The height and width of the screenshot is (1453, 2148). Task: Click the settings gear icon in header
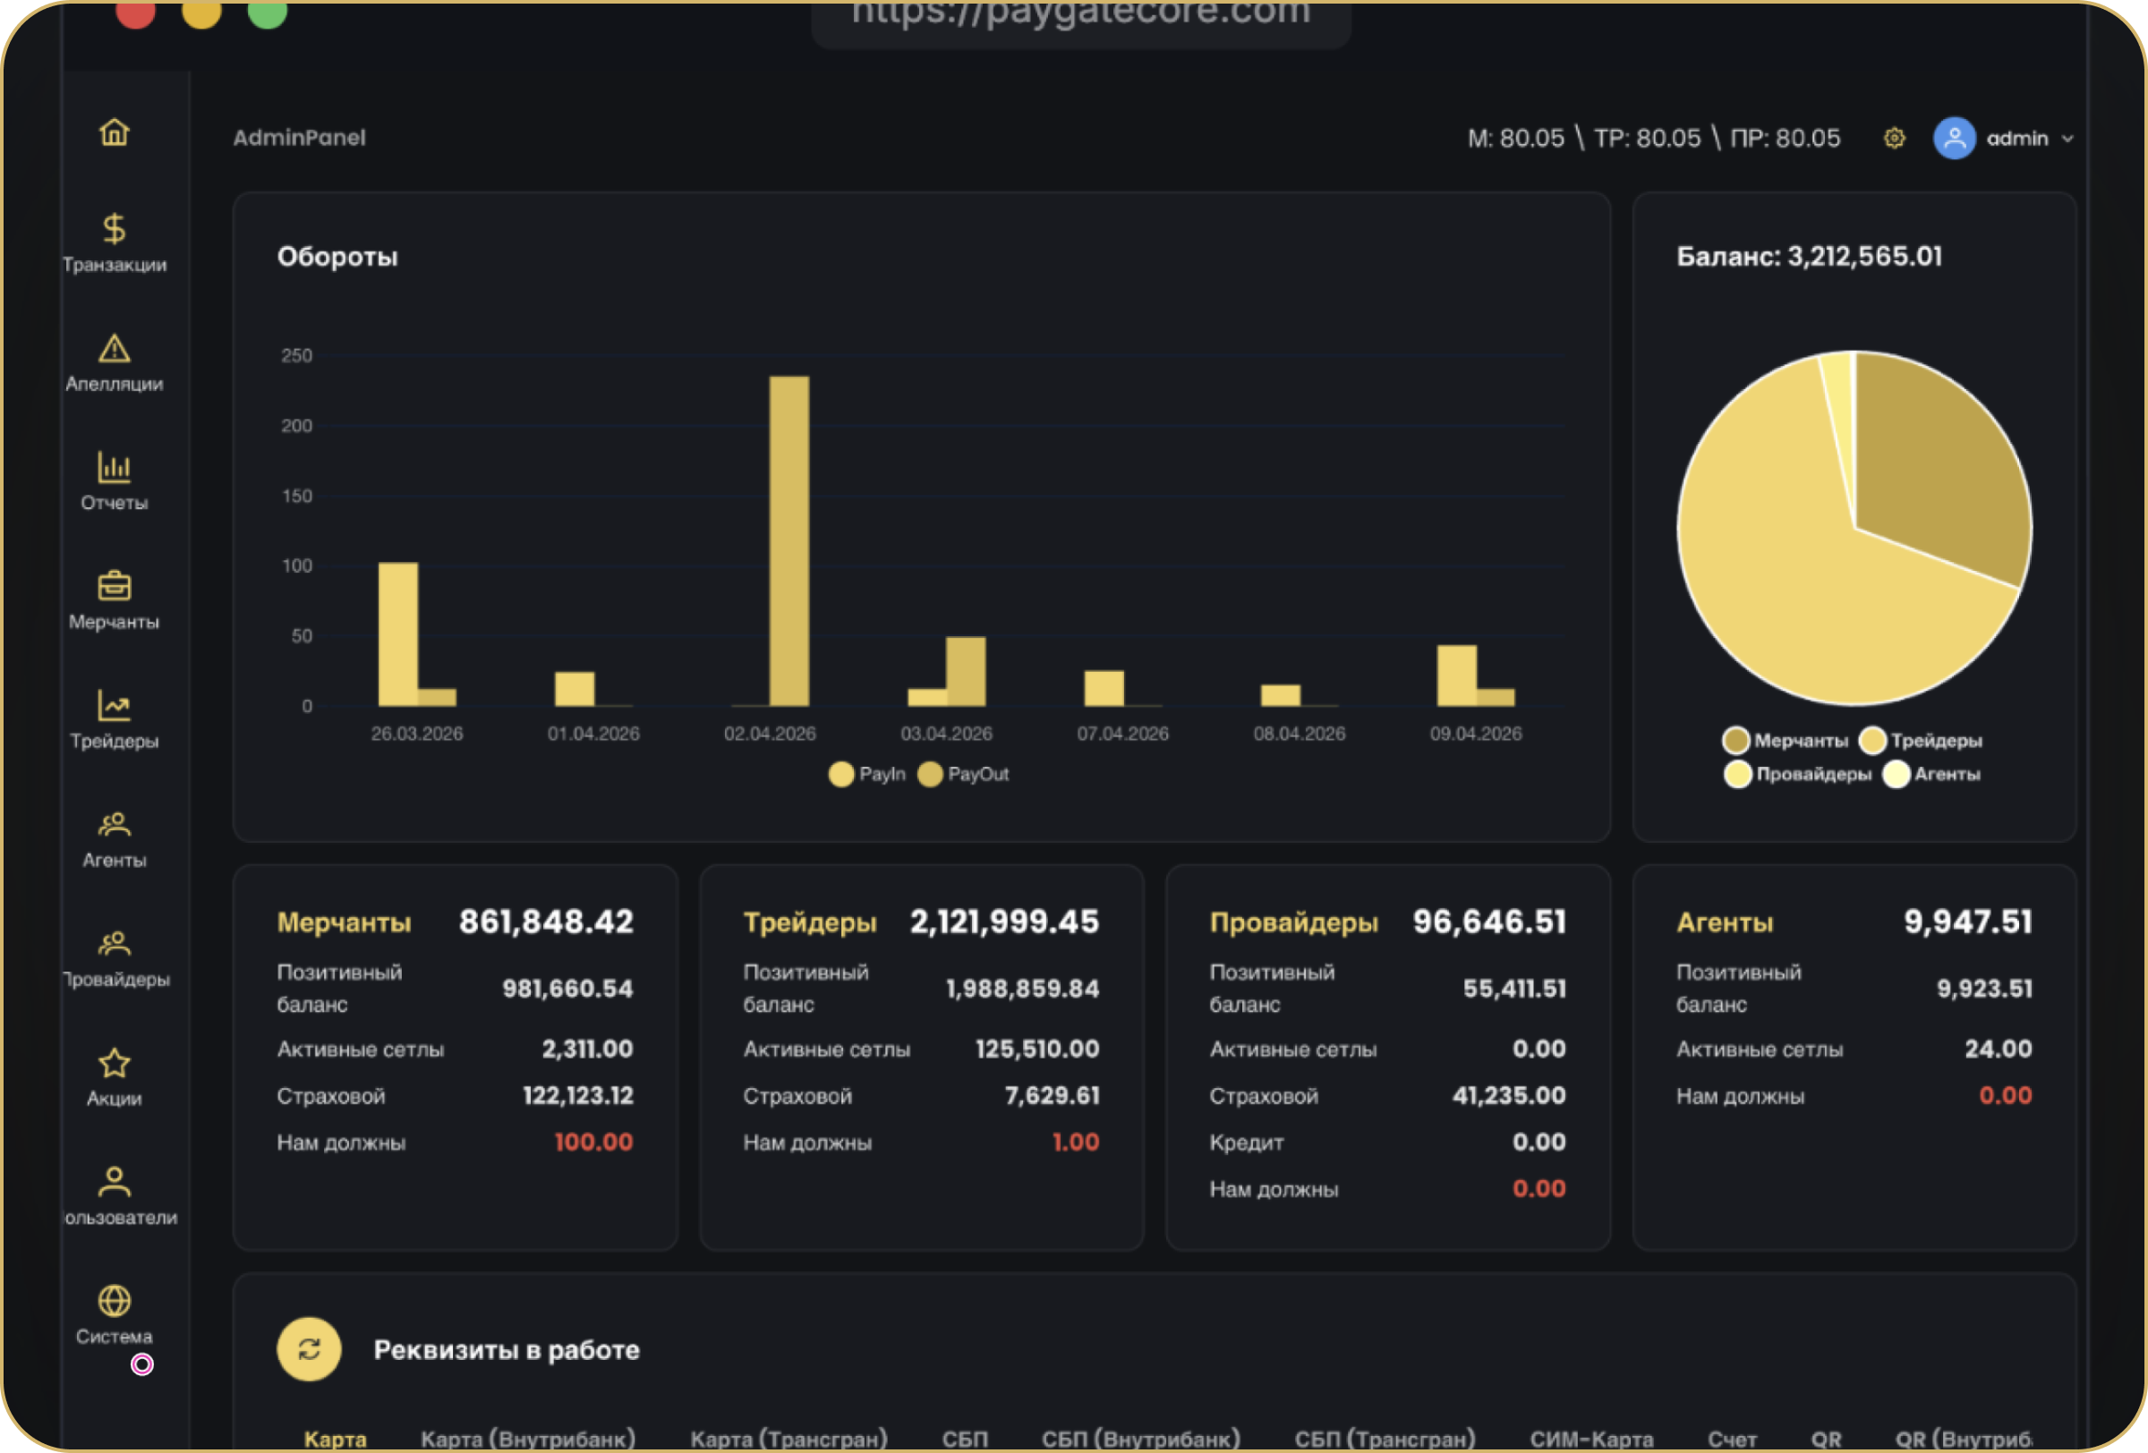(x=1894, y=139)
